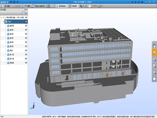Select the 第3层 floor row
This screenshot has width=157, height=118.
point(14,42)
